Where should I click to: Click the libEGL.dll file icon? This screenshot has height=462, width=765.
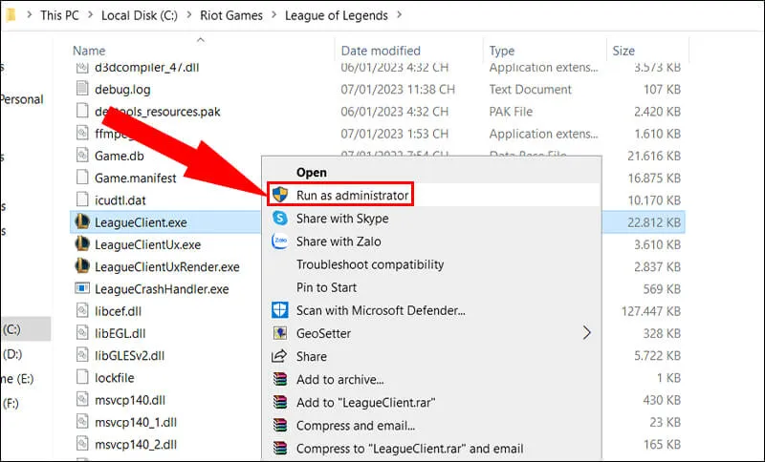(x=82, y=333)
